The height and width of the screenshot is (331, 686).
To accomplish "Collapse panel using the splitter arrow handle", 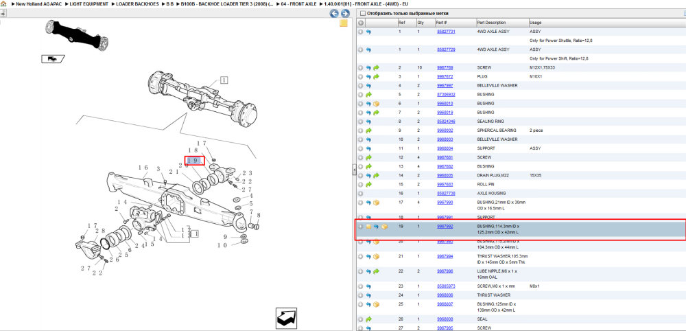I will (x=355, y=171).
